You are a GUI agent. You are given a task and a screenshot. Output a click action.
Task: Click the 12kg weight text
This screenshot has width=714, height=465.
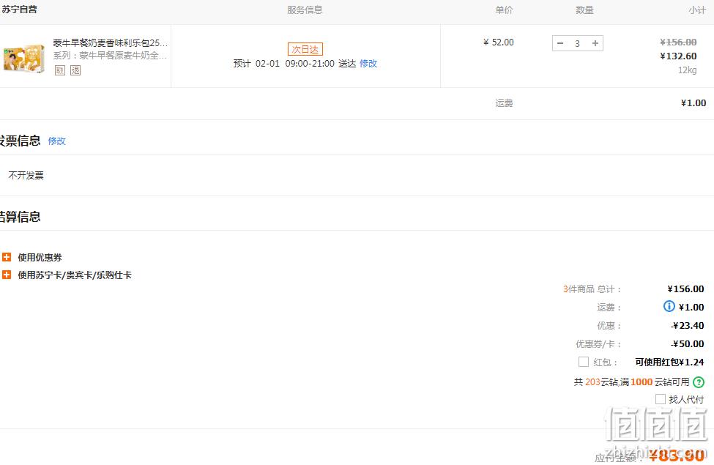pos(688,70)
